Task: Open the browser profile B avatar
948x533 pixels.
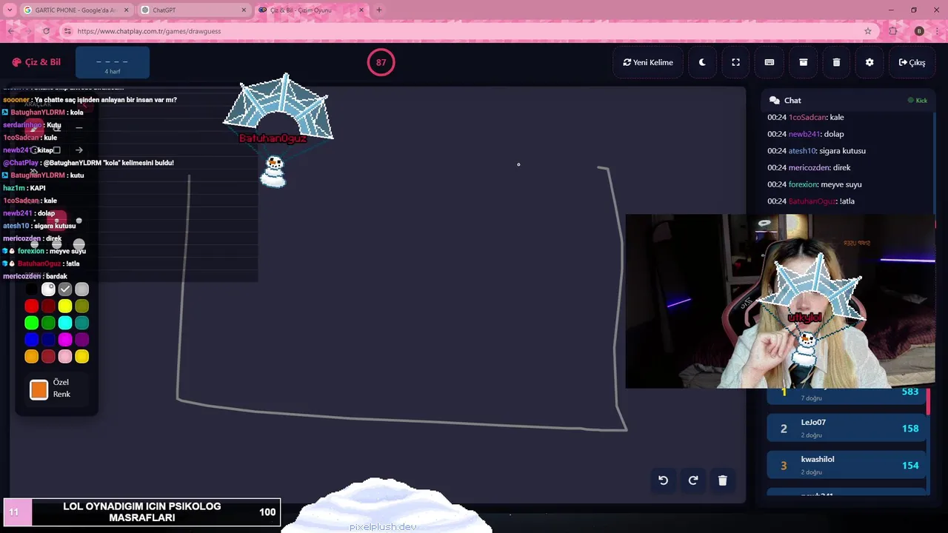Action: (x=919, y=31)
